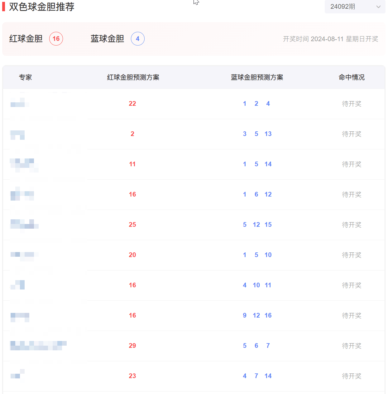Click the red 红球金胆 badge showing 16
388x394 pixels.
coord(56,39)
